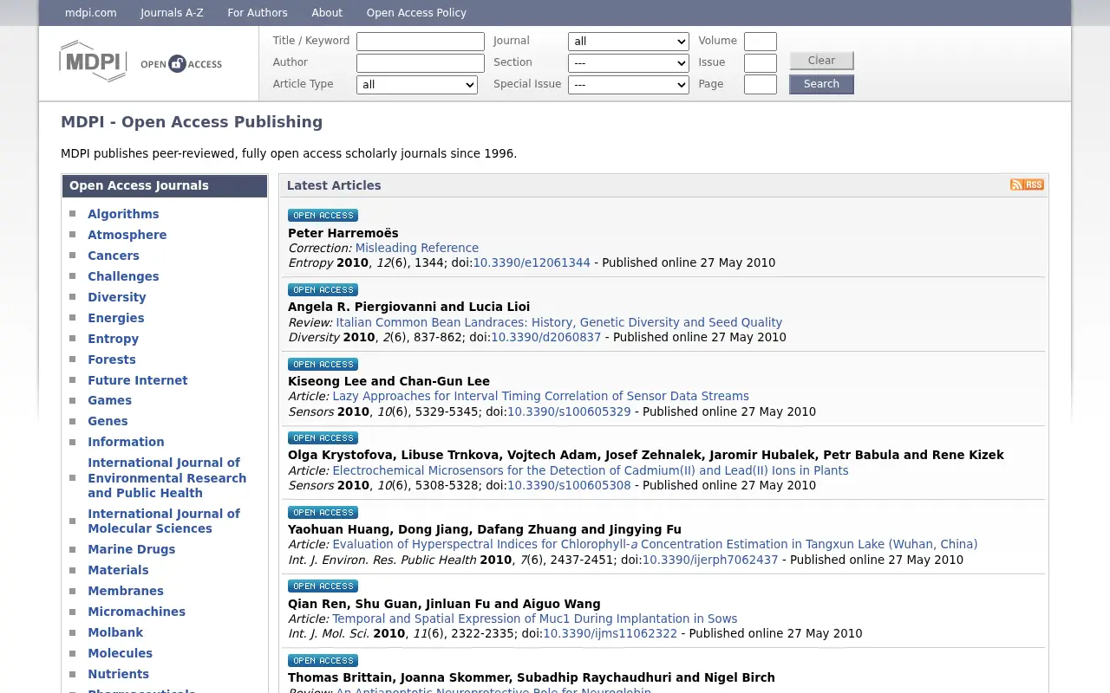Open the Challenges journal link

(x=123, y=276)
